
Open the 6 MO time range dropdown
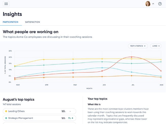155,46
